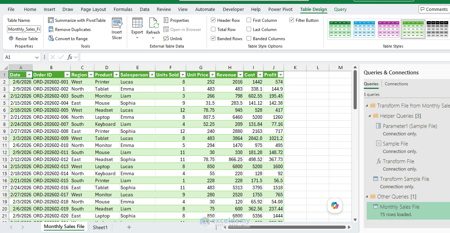Open the Product filter dropdown

[x=116, y=75]
